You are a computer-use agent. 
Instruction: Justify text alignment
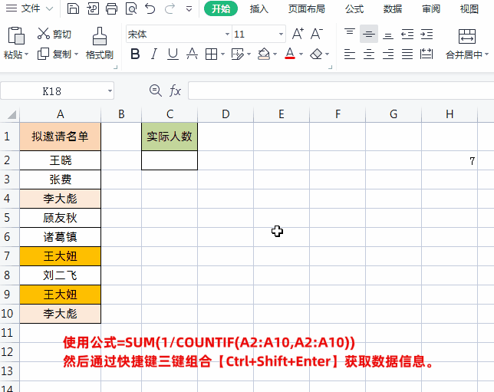[x=407, y=54]
